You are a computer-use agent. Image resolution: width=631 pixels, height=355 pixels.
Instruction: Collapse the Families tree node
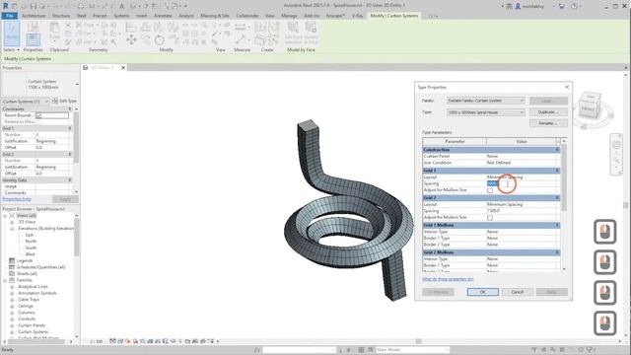coord(5,280)
